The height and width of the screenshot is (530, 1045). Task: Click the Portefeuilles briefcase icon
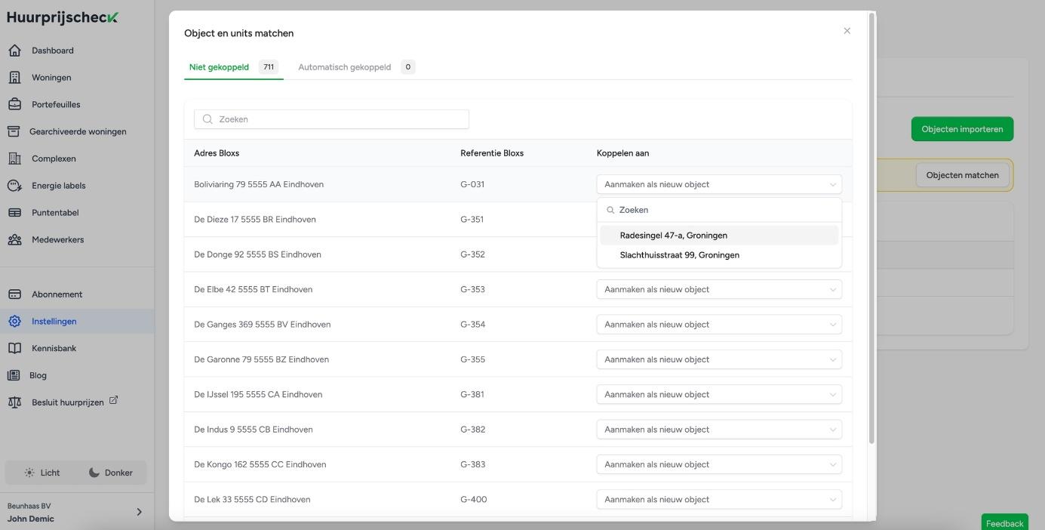coord(14,105)
